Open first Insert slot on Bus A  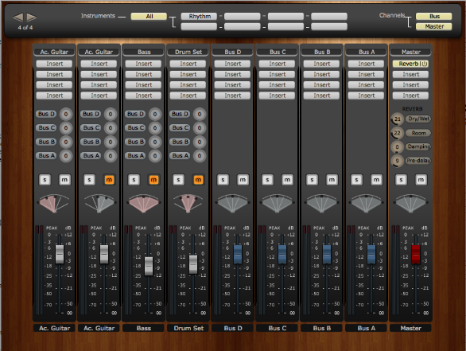[367, 64]
